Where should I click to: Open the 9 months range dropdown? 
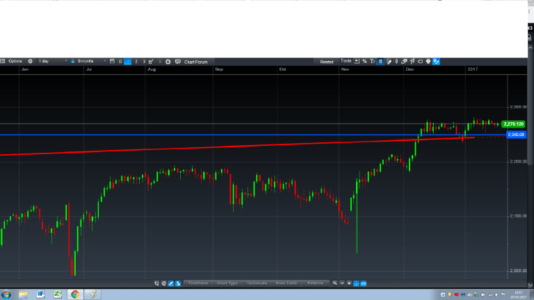pos(92,61)
